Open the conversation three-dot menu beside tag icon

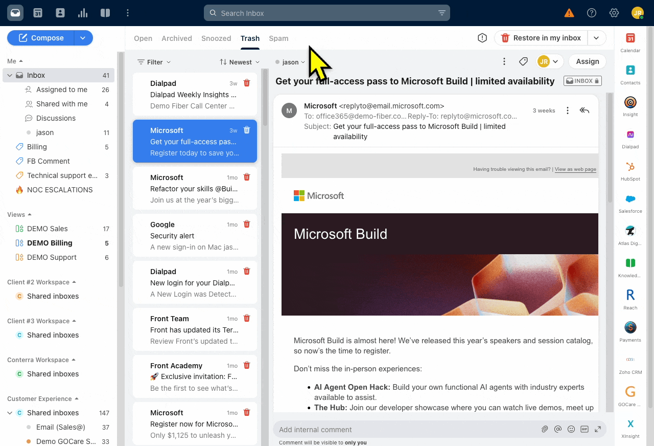pyautogui.click(x=504, y=61)
